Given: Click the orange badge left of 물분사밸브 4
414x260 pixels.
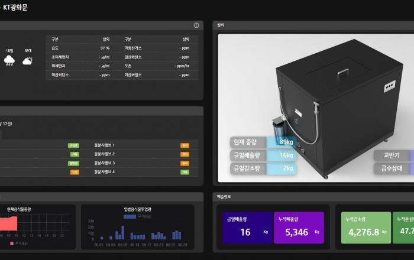Looking at the screenshot, I should [75, 172].
